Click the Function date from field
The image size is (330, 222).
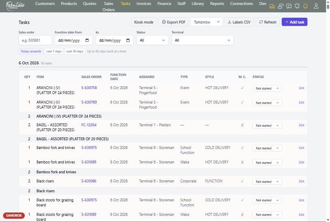[74, 40]
